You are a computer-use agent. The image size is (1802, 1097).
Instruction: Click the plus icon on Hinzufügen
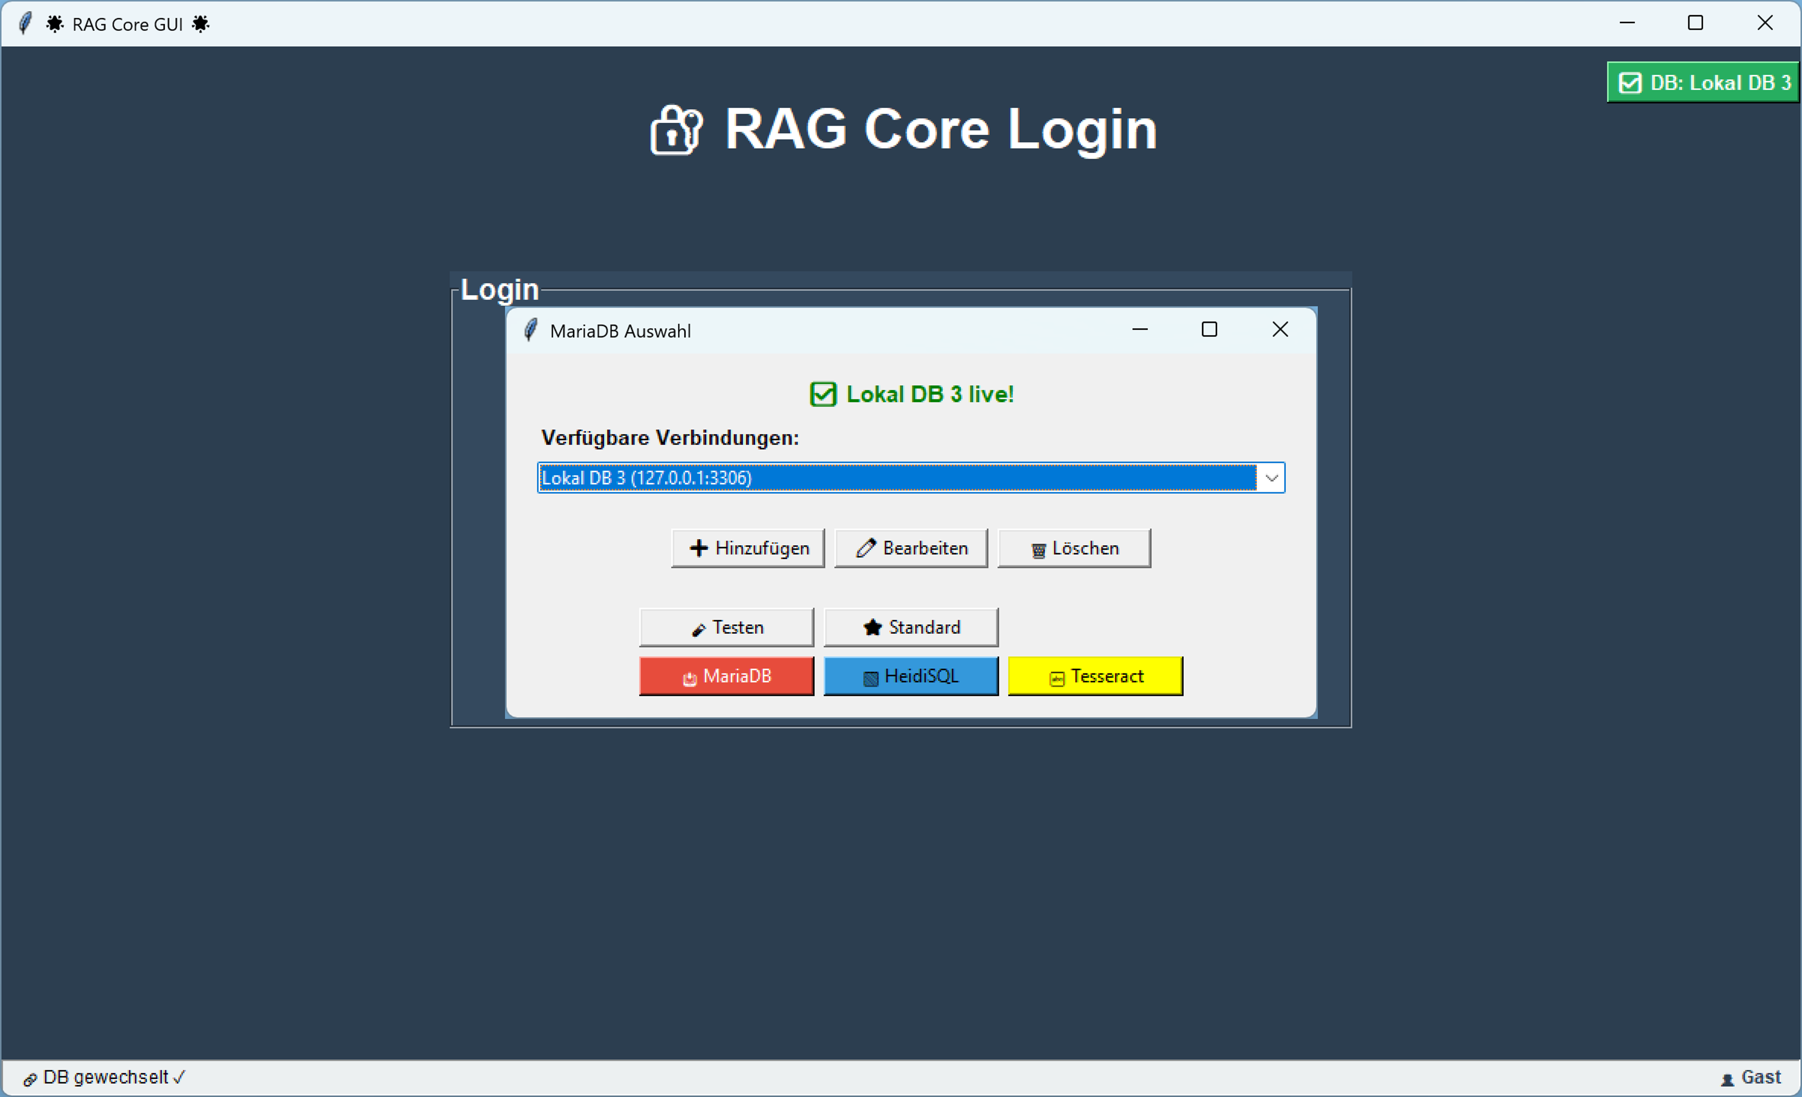tap(698, 548)
